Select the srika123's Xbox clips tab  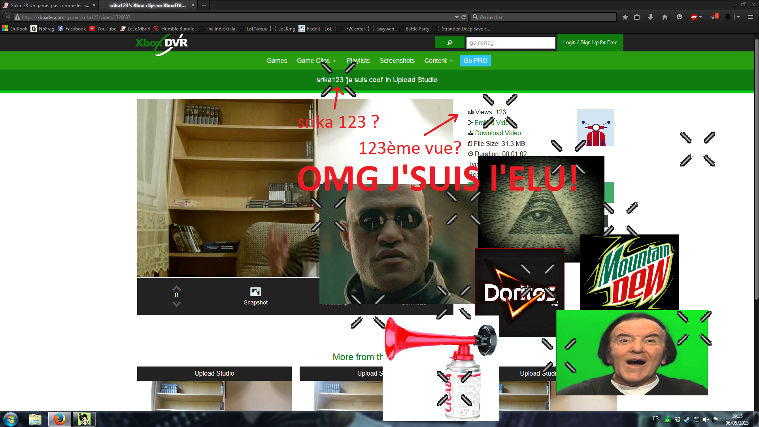click(x=148, y=5)
